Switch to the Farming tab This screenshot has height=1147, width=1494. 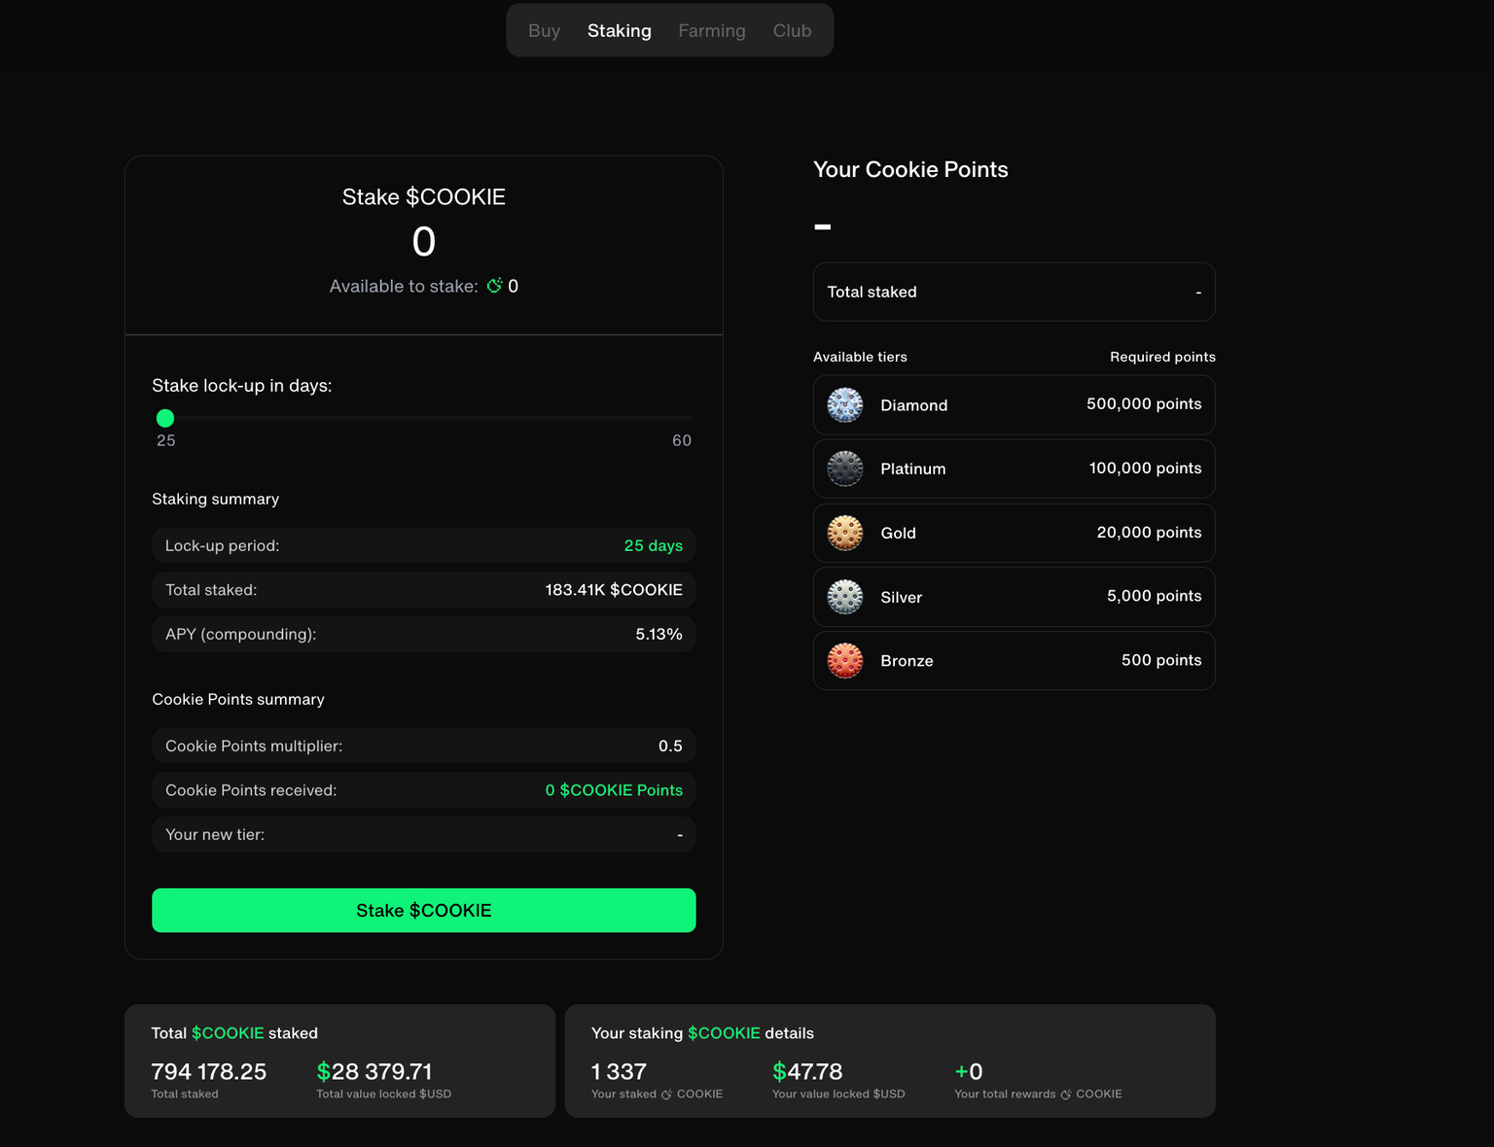(x=711, y=31)
